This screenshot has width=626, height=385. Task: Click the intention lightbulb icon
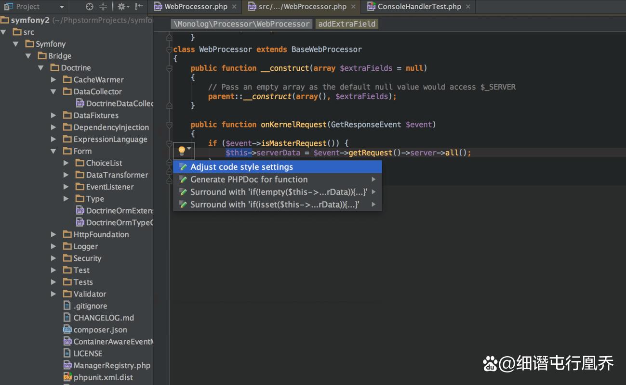[x=182, y=151]
